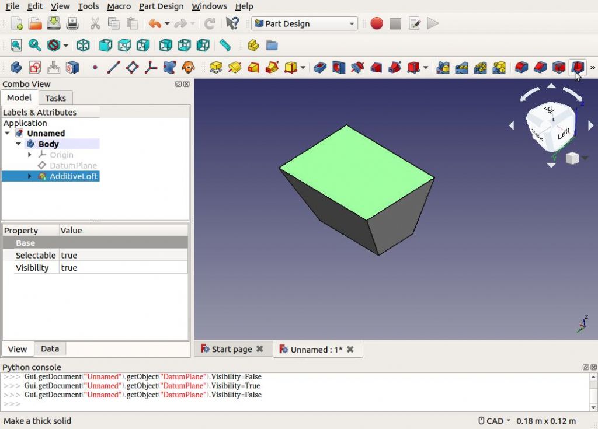Select DatumPlane in the model tree
This screenshot has height=429, width=598.
tap(73, 165)
